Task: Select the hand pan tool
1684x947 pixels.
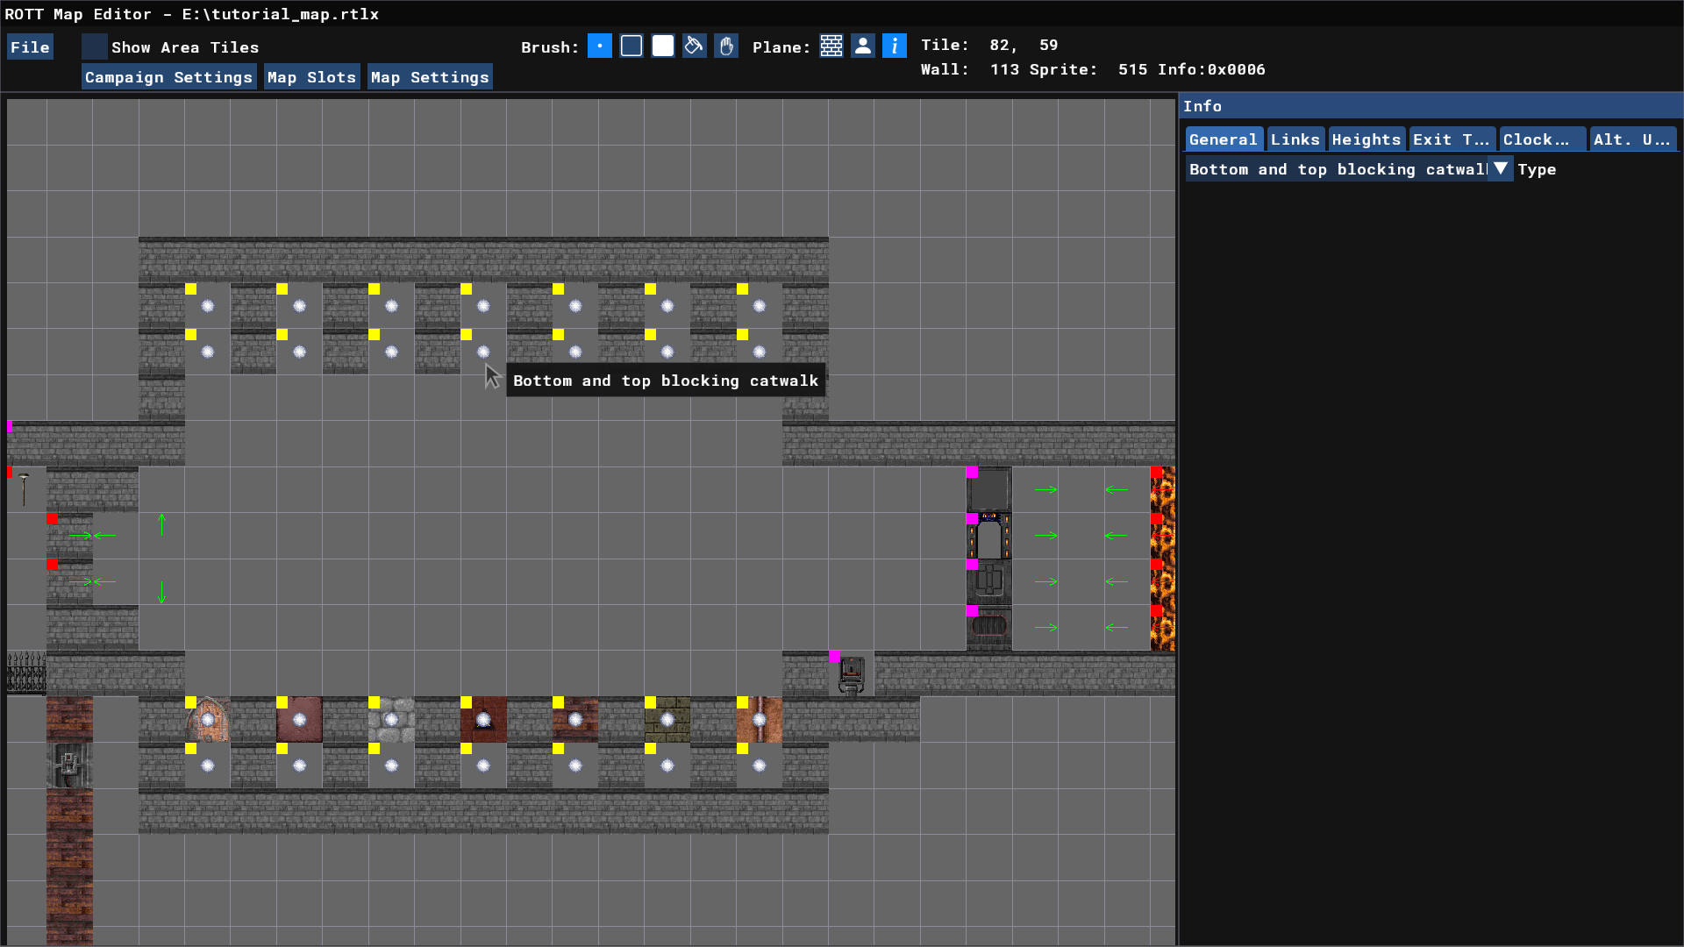Action: [x=726, y=46]
